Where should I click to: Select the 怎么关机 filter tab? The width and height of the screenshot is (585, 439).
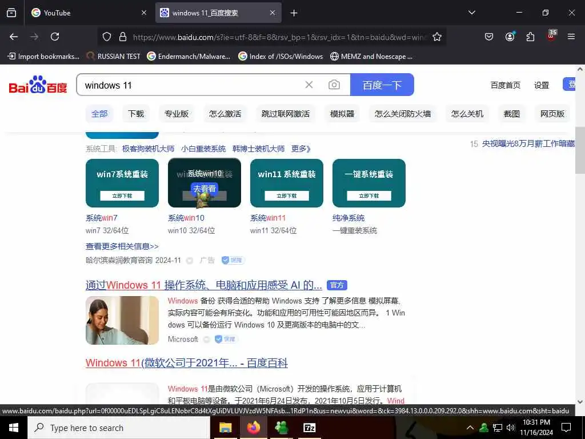click(x=467, y=114)
